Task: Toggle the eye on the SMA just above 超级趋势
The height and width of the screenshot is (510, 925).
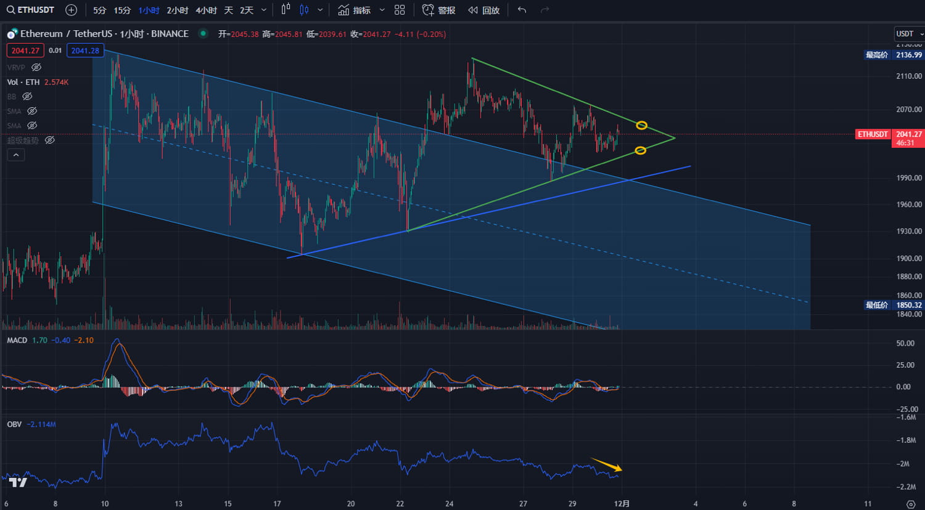Action: pyautogui.click(x=32, y=126)
